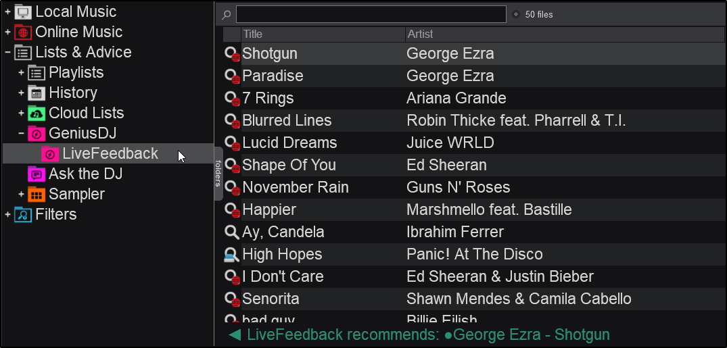The image size is (727, 348).
Task: Collapse the Lists & Advice tree node
Action: [x=7, y=52]
